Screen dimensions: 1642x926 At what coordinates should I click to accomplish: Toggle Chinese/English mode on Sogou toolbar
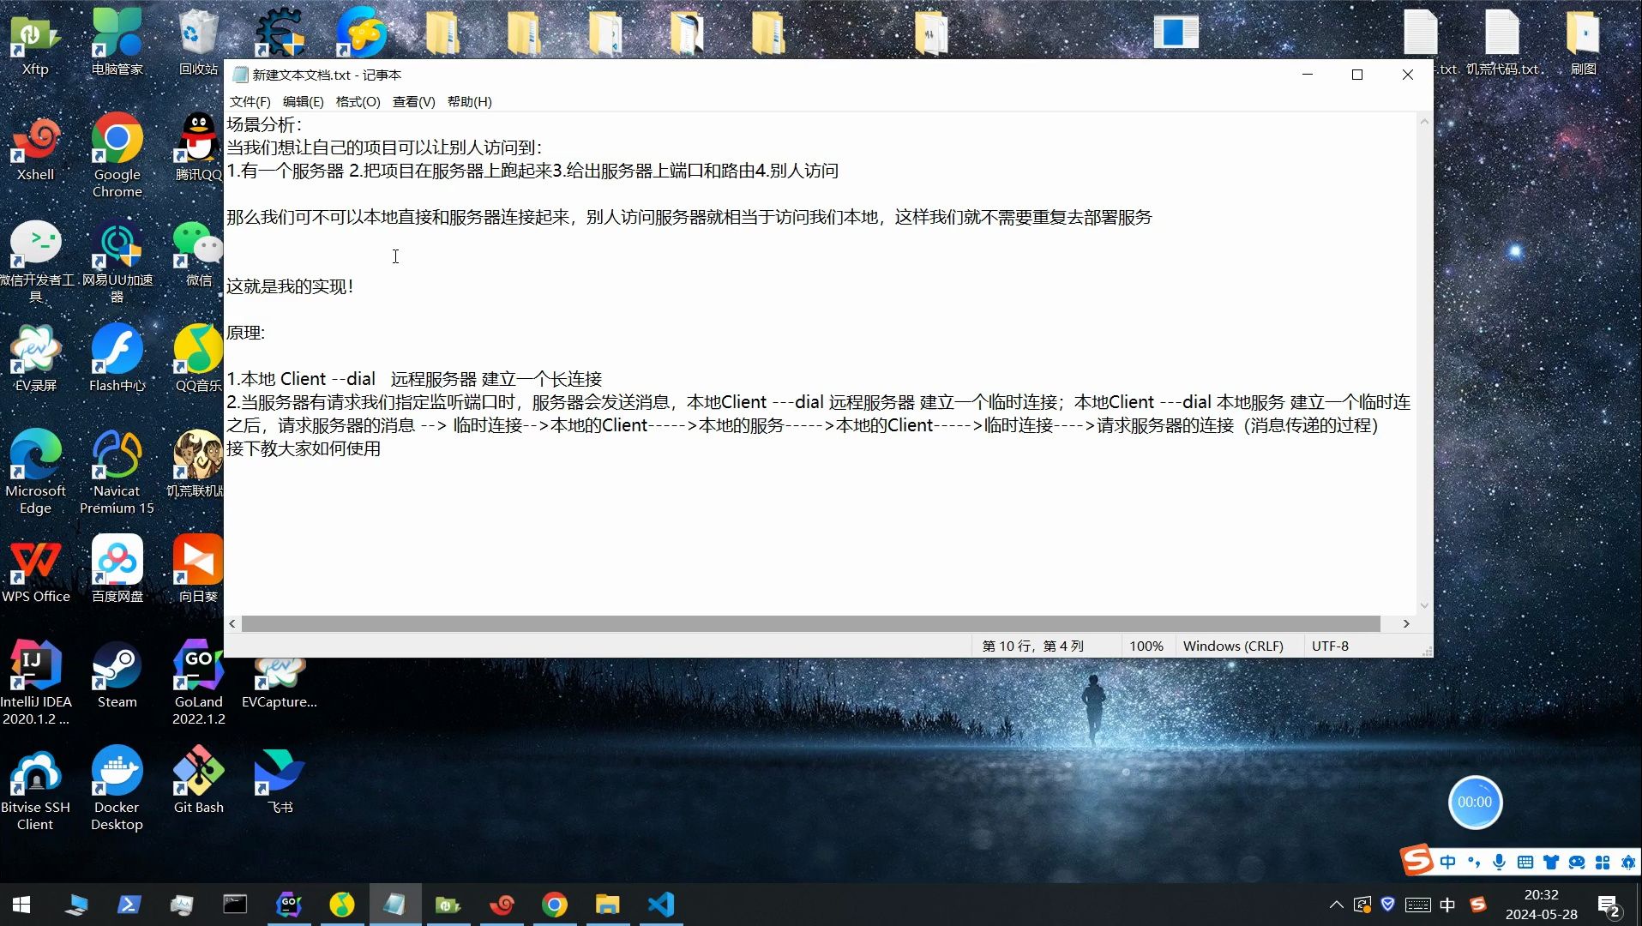(1448, 862)
